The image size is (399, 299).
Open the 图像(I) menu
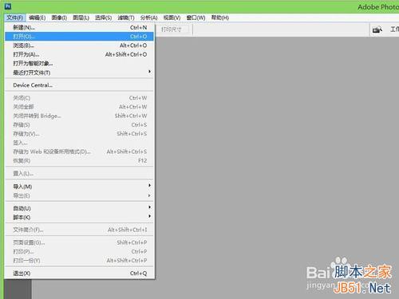(59, 18)
